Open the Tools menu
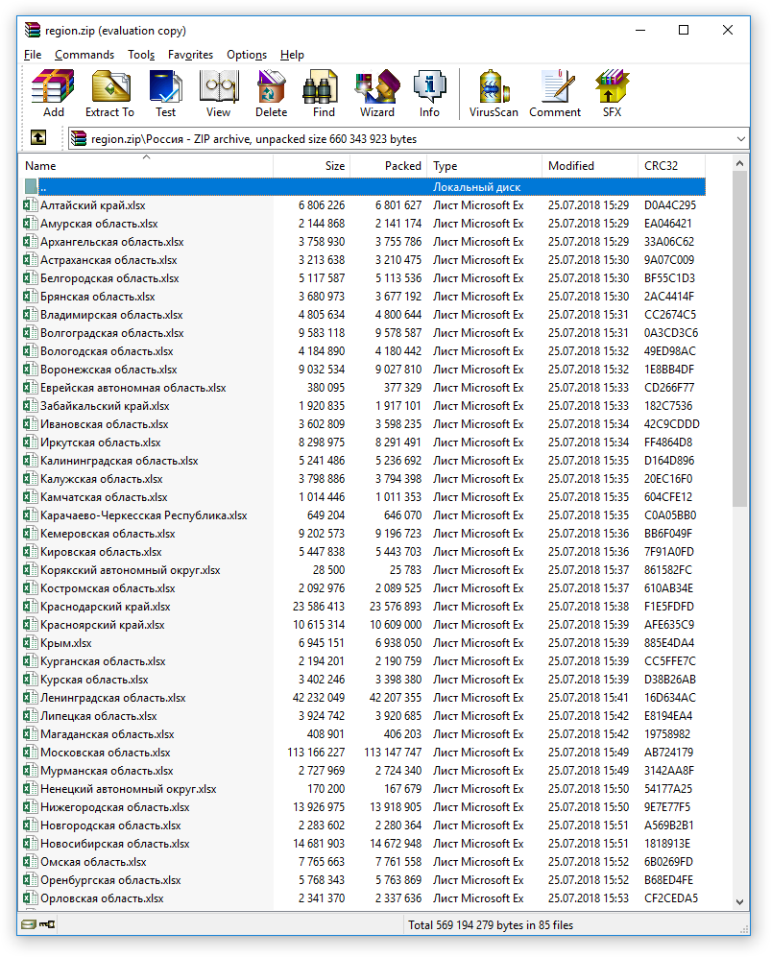 (x=141, y=55)
